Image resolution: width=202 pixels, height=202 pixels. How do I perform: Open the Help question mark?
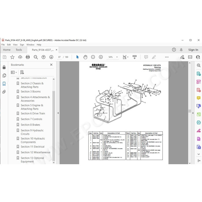(174, 50)
